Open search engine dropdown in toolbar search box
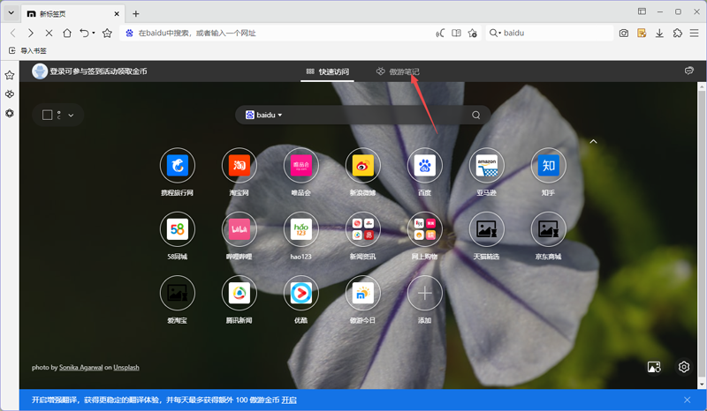Screen dimensions: 707x411 [x=495, y=33]
